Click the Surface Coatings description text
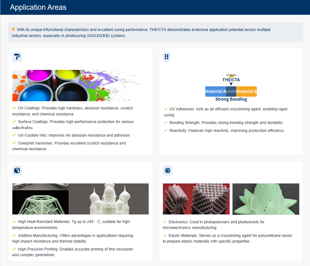Viewport: 310px width, 266px height. click(x=73, y=125)
